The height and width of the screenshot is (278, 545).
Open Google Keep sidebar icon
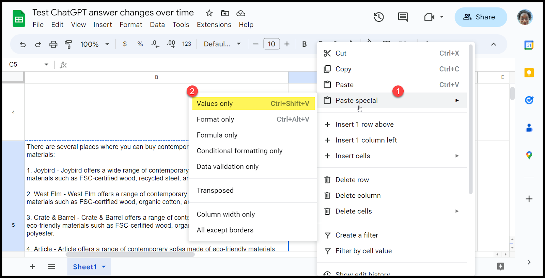[x=529, y=73]
